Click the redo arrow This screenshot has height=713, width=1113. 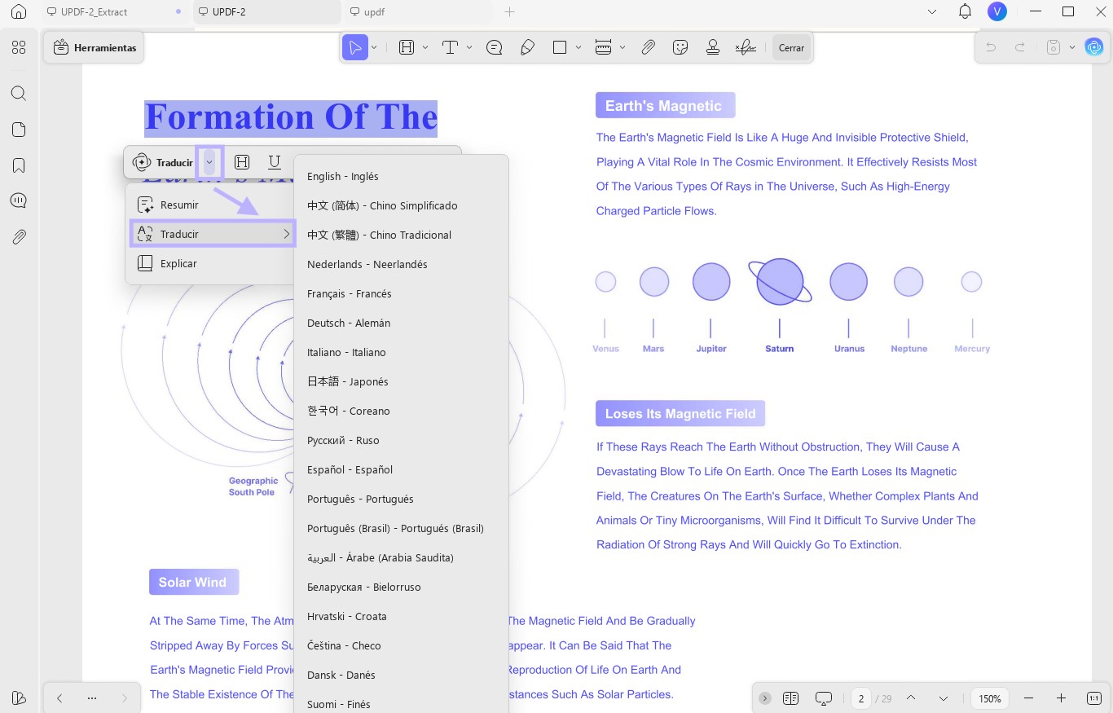pyautogui.click(x=1019, y=47)
